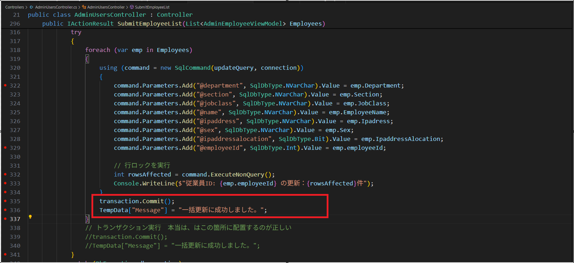Click the 'foreach' keyword on line 318
This screenshot has height=263, width=574.
pyautogui.click(x=98, y=50)
